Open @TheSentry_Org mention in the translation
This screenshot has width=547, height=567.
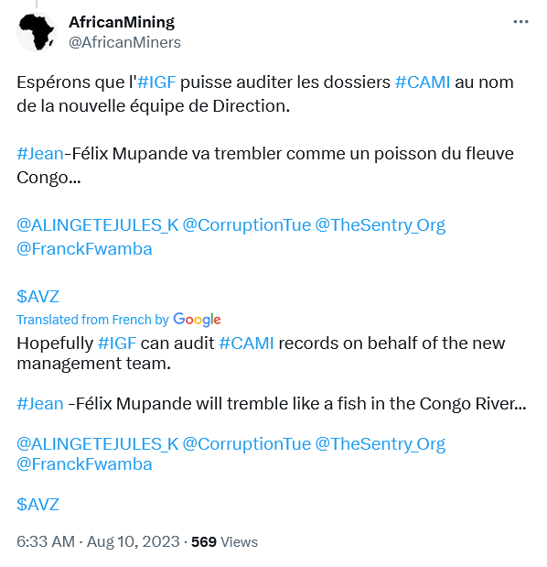point(381,444)
